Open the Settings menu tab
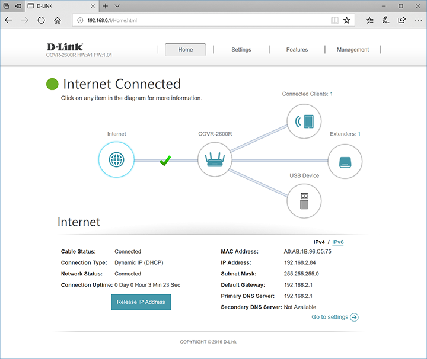 (x=241, y=50)
